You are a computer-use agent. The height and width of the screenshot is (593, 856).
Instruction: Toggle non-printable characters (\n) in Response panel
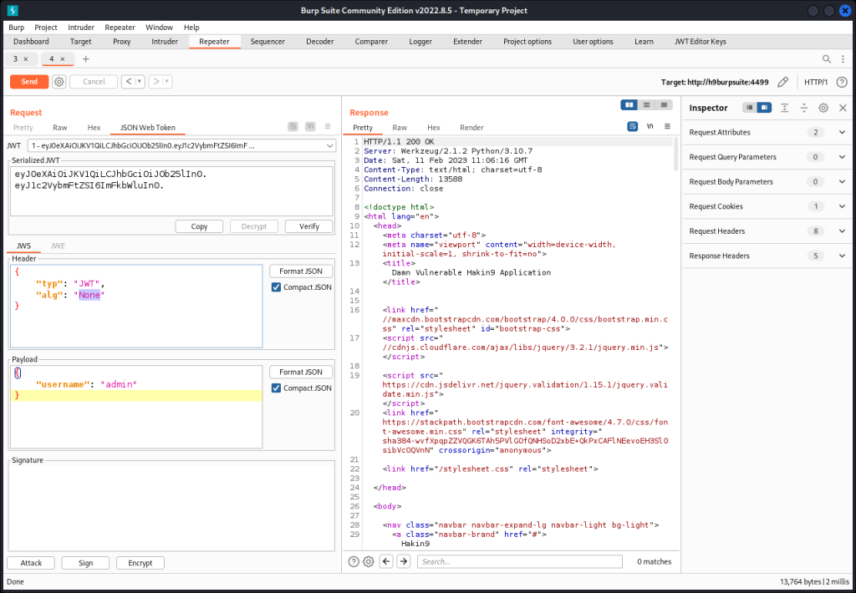(650, 127)
